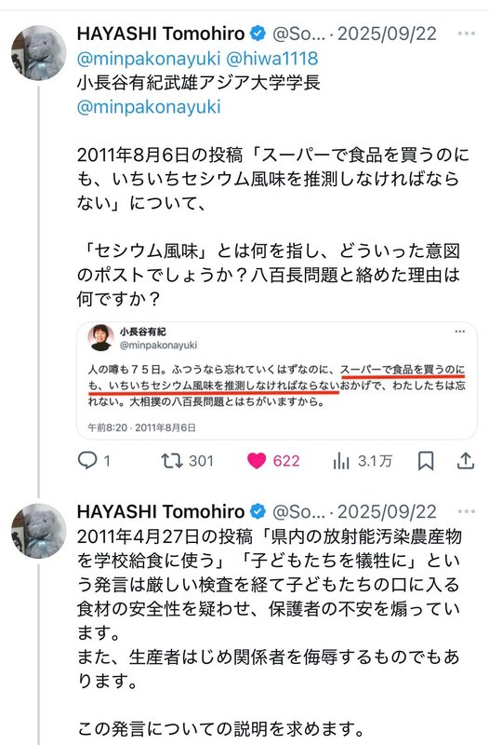Open more options on second post

tap(467, 511)
